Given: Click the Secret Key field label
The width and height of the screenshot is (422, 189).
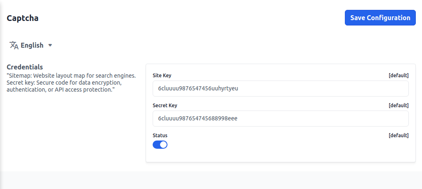Looking at the screenshot, I should (x=165, y=106).
